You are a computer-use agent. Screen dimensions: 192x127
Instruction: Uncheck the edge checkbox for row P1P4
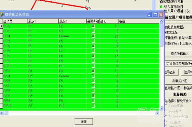coord(93,36)
